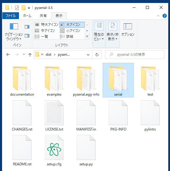
Task: Click the pyserial-3.5 search field
Action: click(x=135, y=55)
